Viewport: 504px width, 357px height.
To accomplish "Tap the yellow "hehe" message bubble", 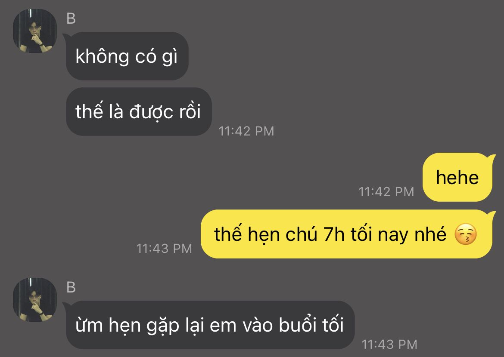I will [x=457, y=177].
